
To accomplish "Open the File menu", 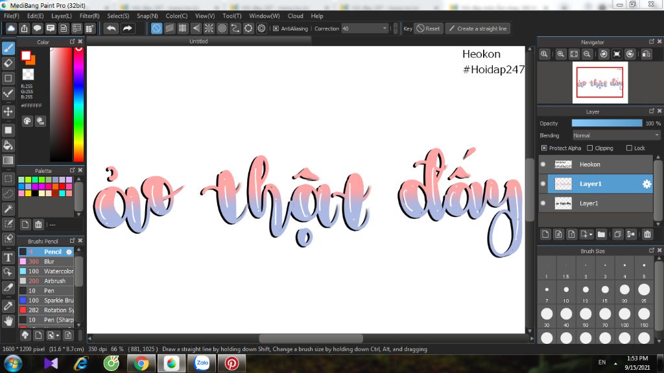I will coord(12,16).
